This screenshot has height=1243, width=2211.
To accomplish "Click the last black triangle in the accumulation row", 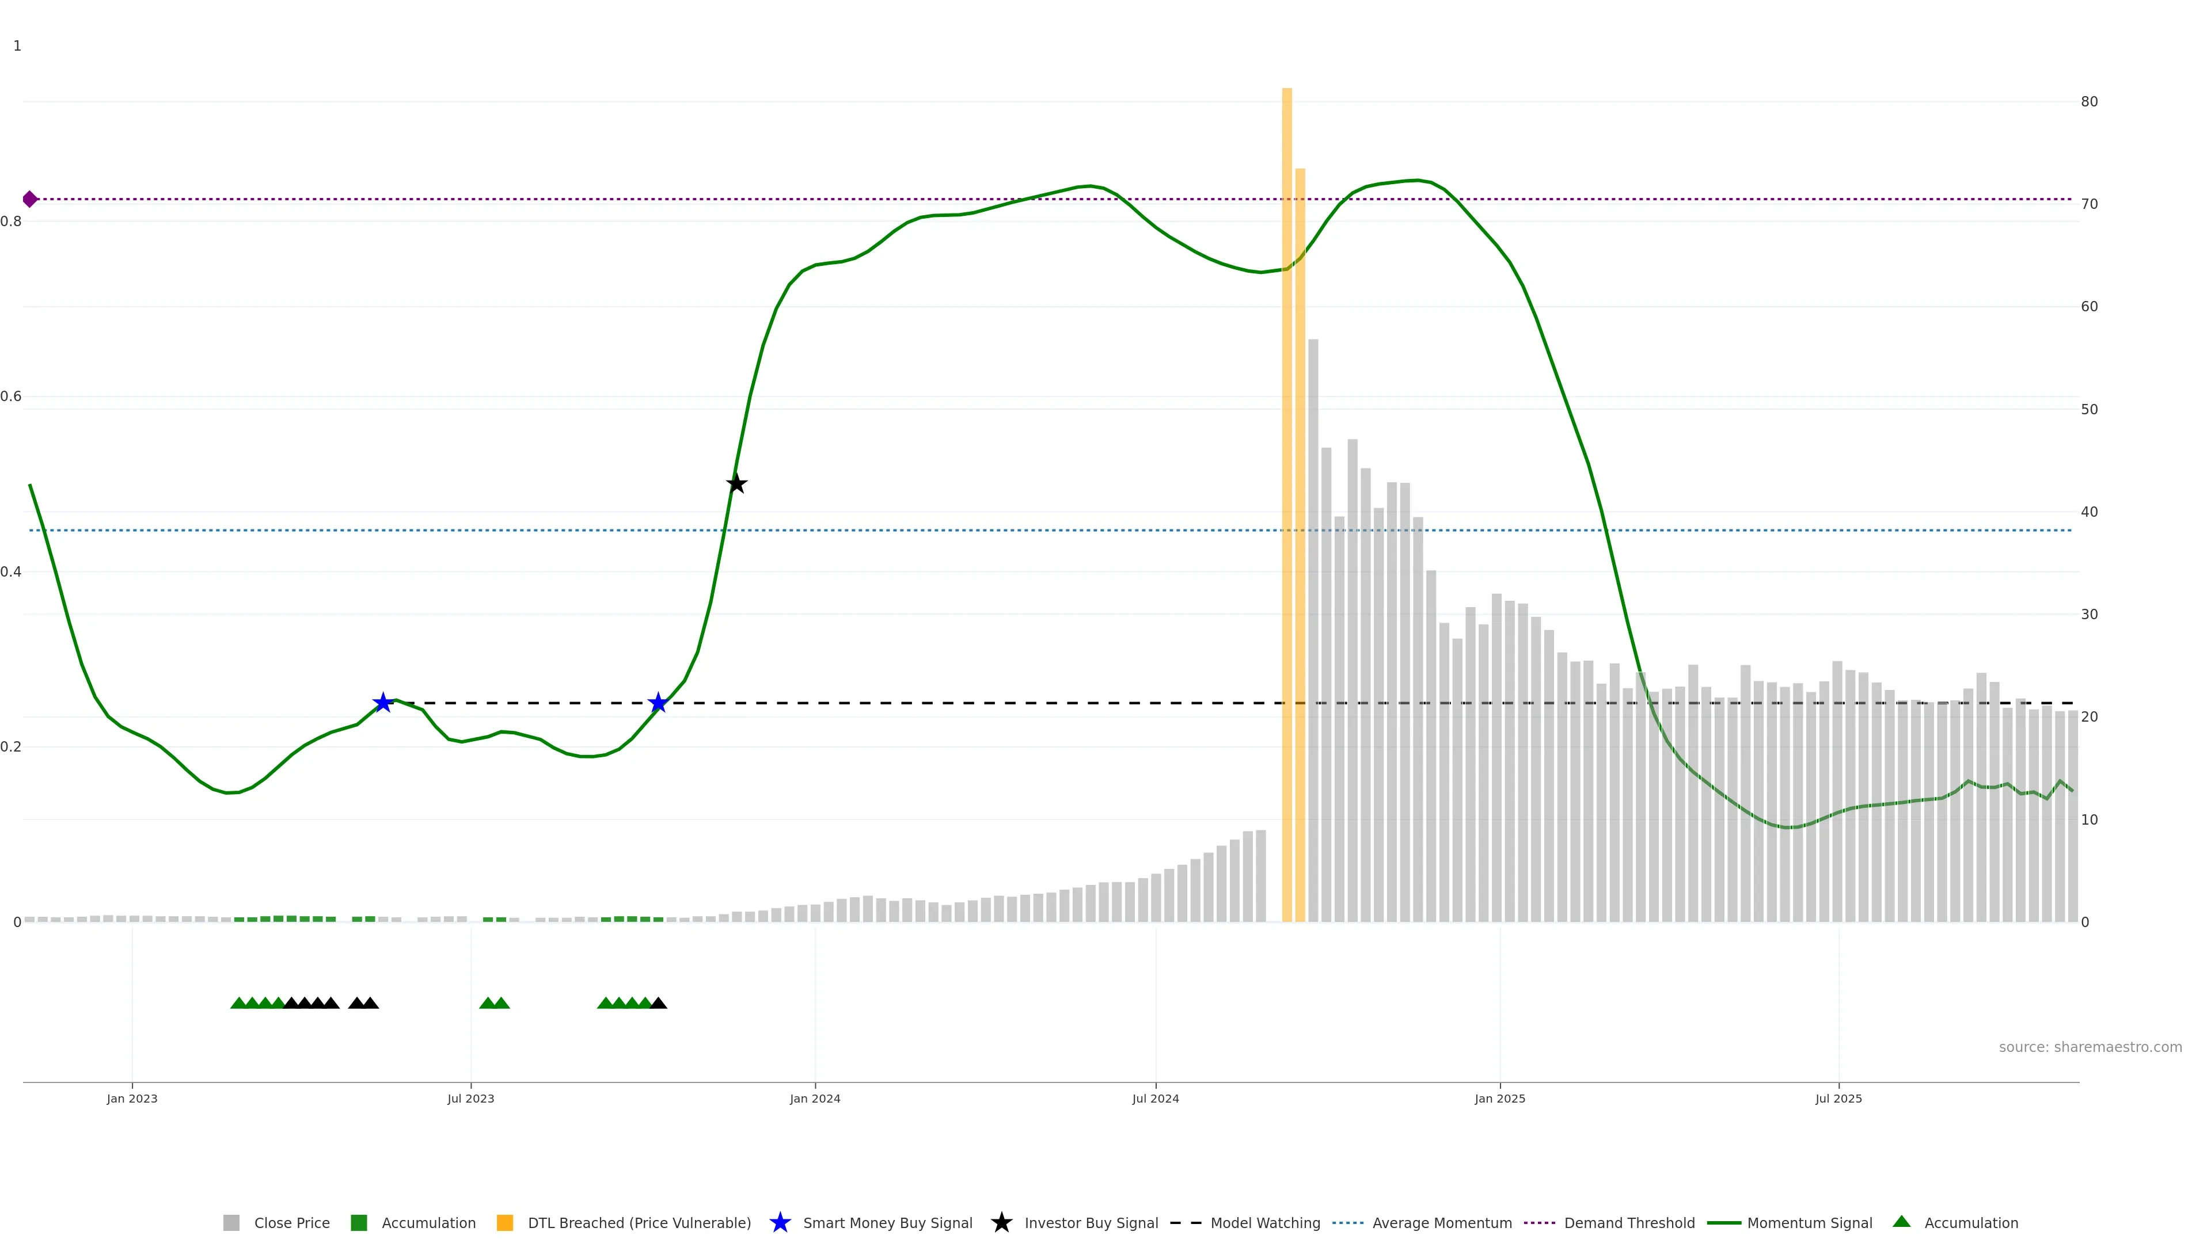I will pos(658,1003).
